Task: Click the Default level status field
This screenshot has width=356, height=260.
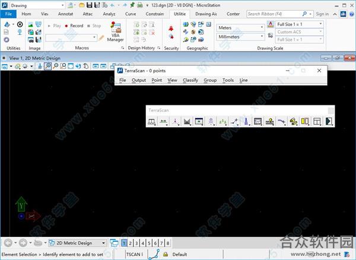Action: pos(180,254)
